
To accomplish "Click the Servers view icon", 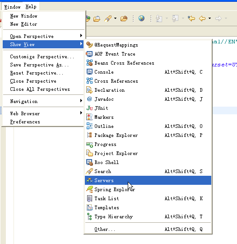I will click(89, 180).
